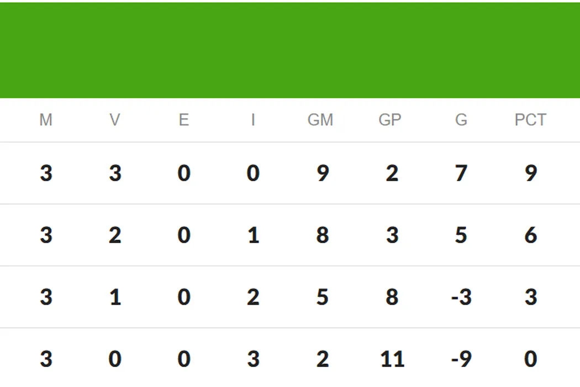Click the E column header
The width and height of the screenshot is (580, 387).
point(184,120)
